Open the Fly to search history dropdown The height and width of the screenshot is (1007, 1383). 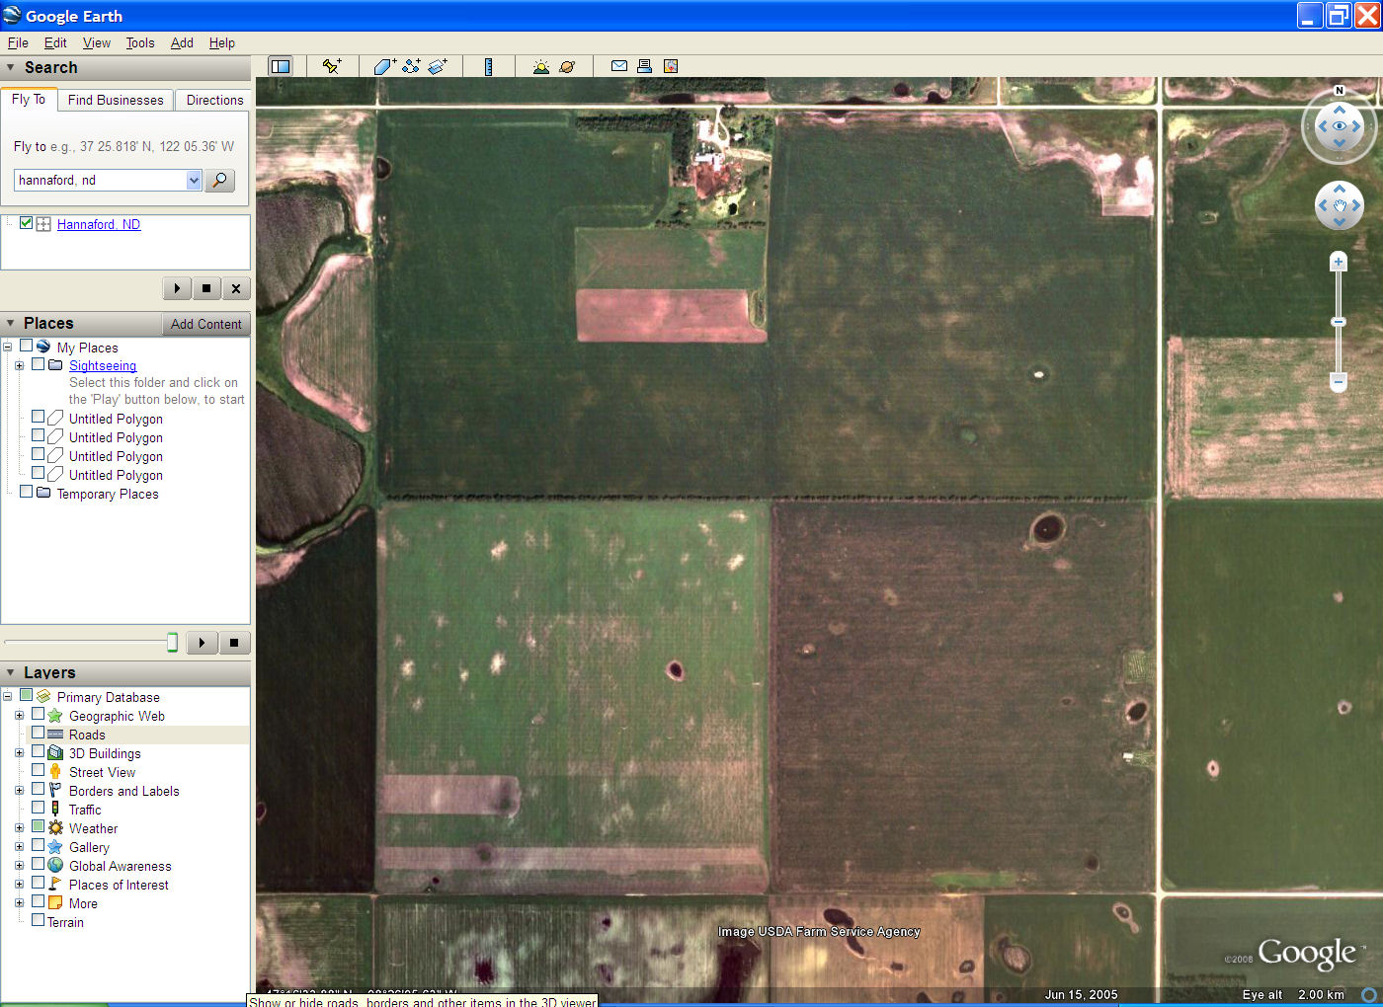tap(194, 180)
